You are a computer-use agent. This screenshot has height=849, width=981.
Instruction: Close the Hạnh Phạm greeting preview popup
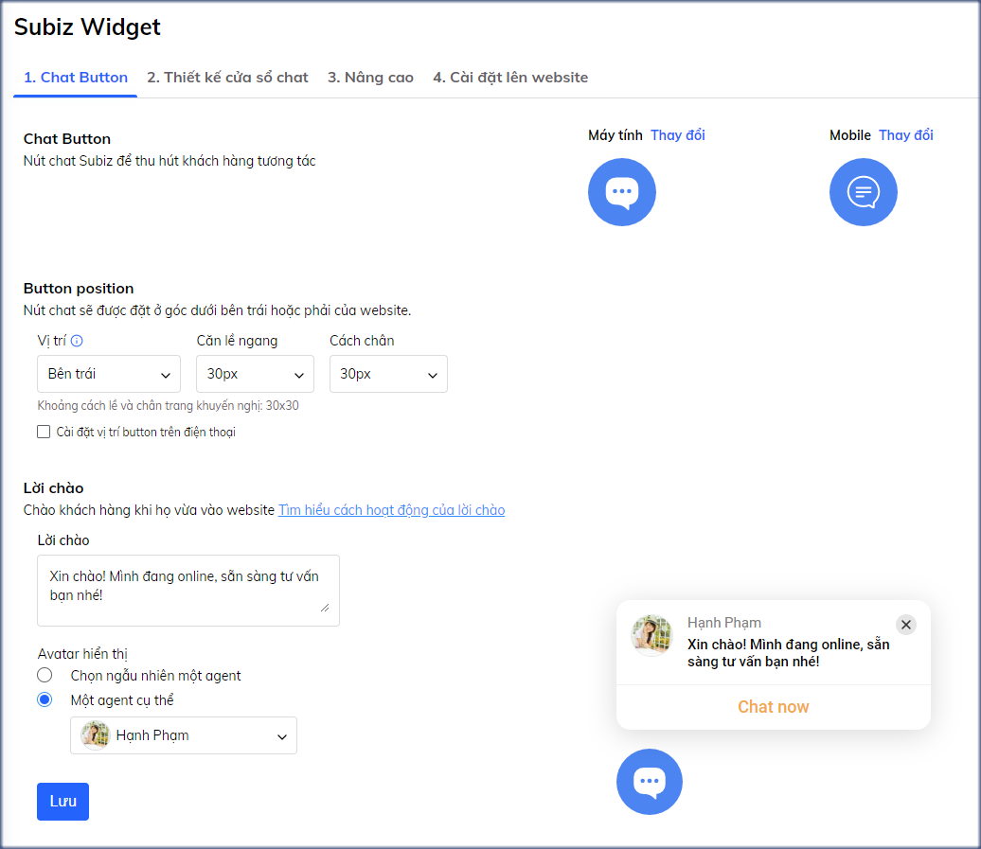(x=906, y=625)
